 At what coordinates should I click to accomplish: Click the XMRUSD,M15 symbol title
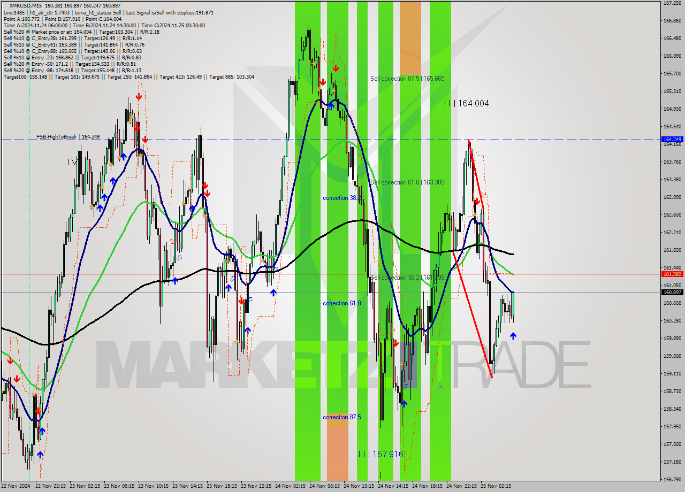[25, 5]
